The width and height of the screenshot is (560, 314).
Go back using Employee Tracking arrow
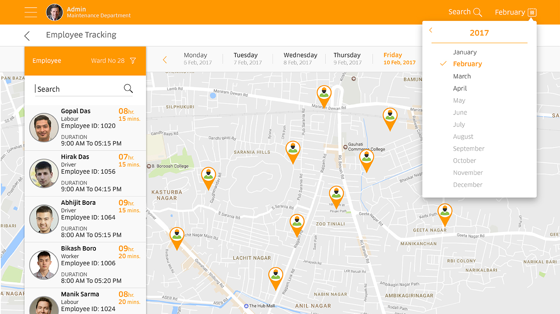(x=27, y=36)
